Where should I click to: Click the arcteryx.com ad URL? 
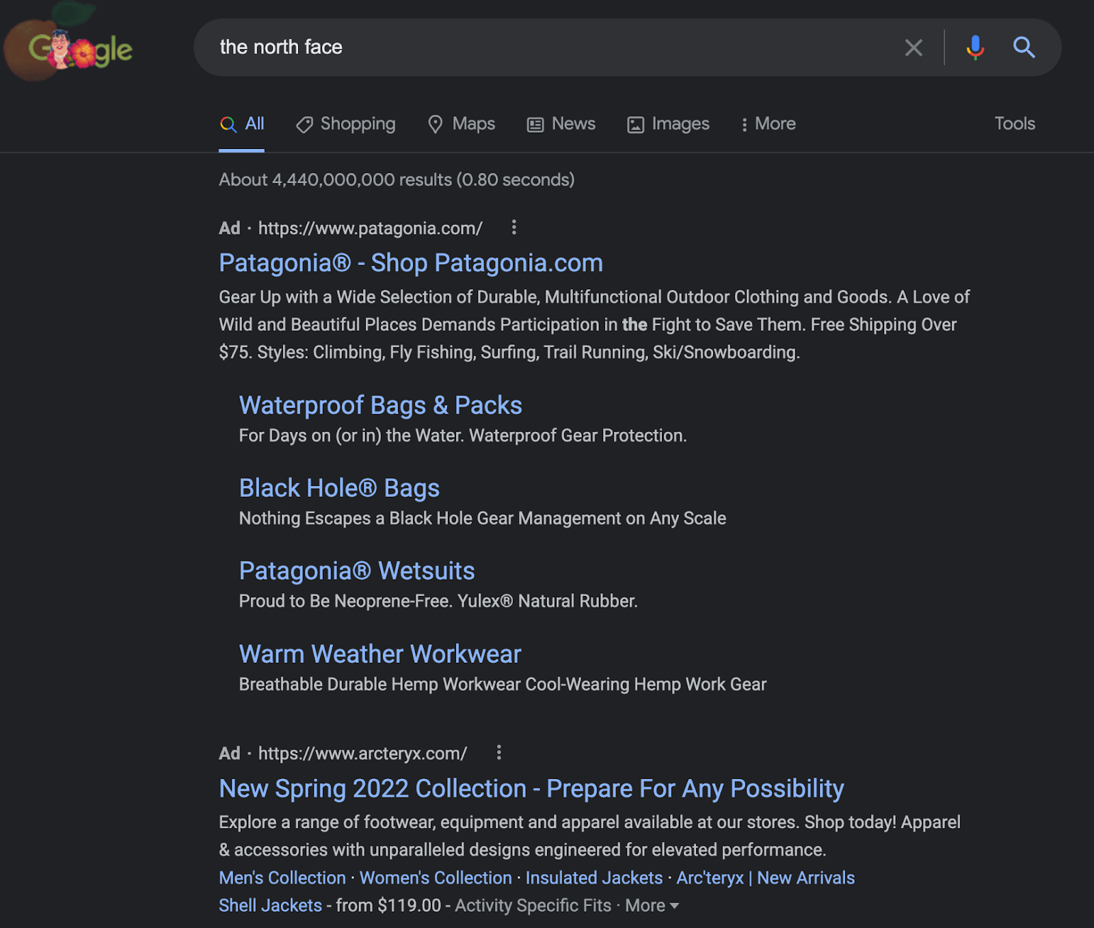pyautogui.click(x=362, y=753)
